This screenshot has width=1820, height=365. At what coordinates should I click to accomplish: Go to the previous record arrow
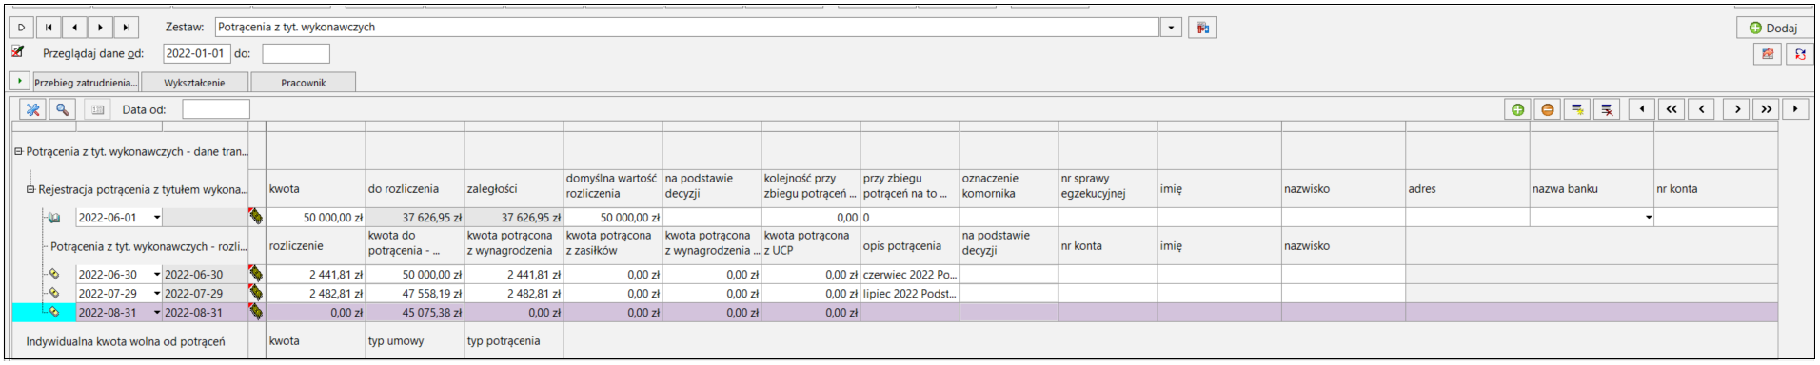[x=74, y=28]
